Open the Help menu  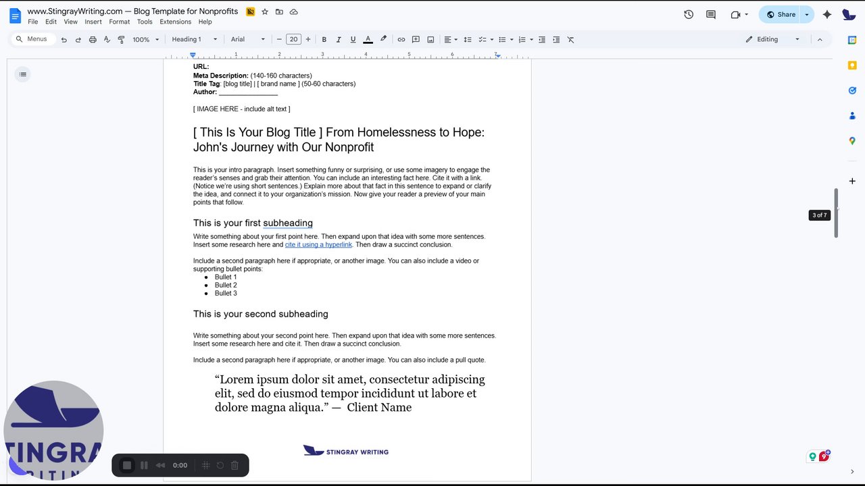(x=205, y=22)
